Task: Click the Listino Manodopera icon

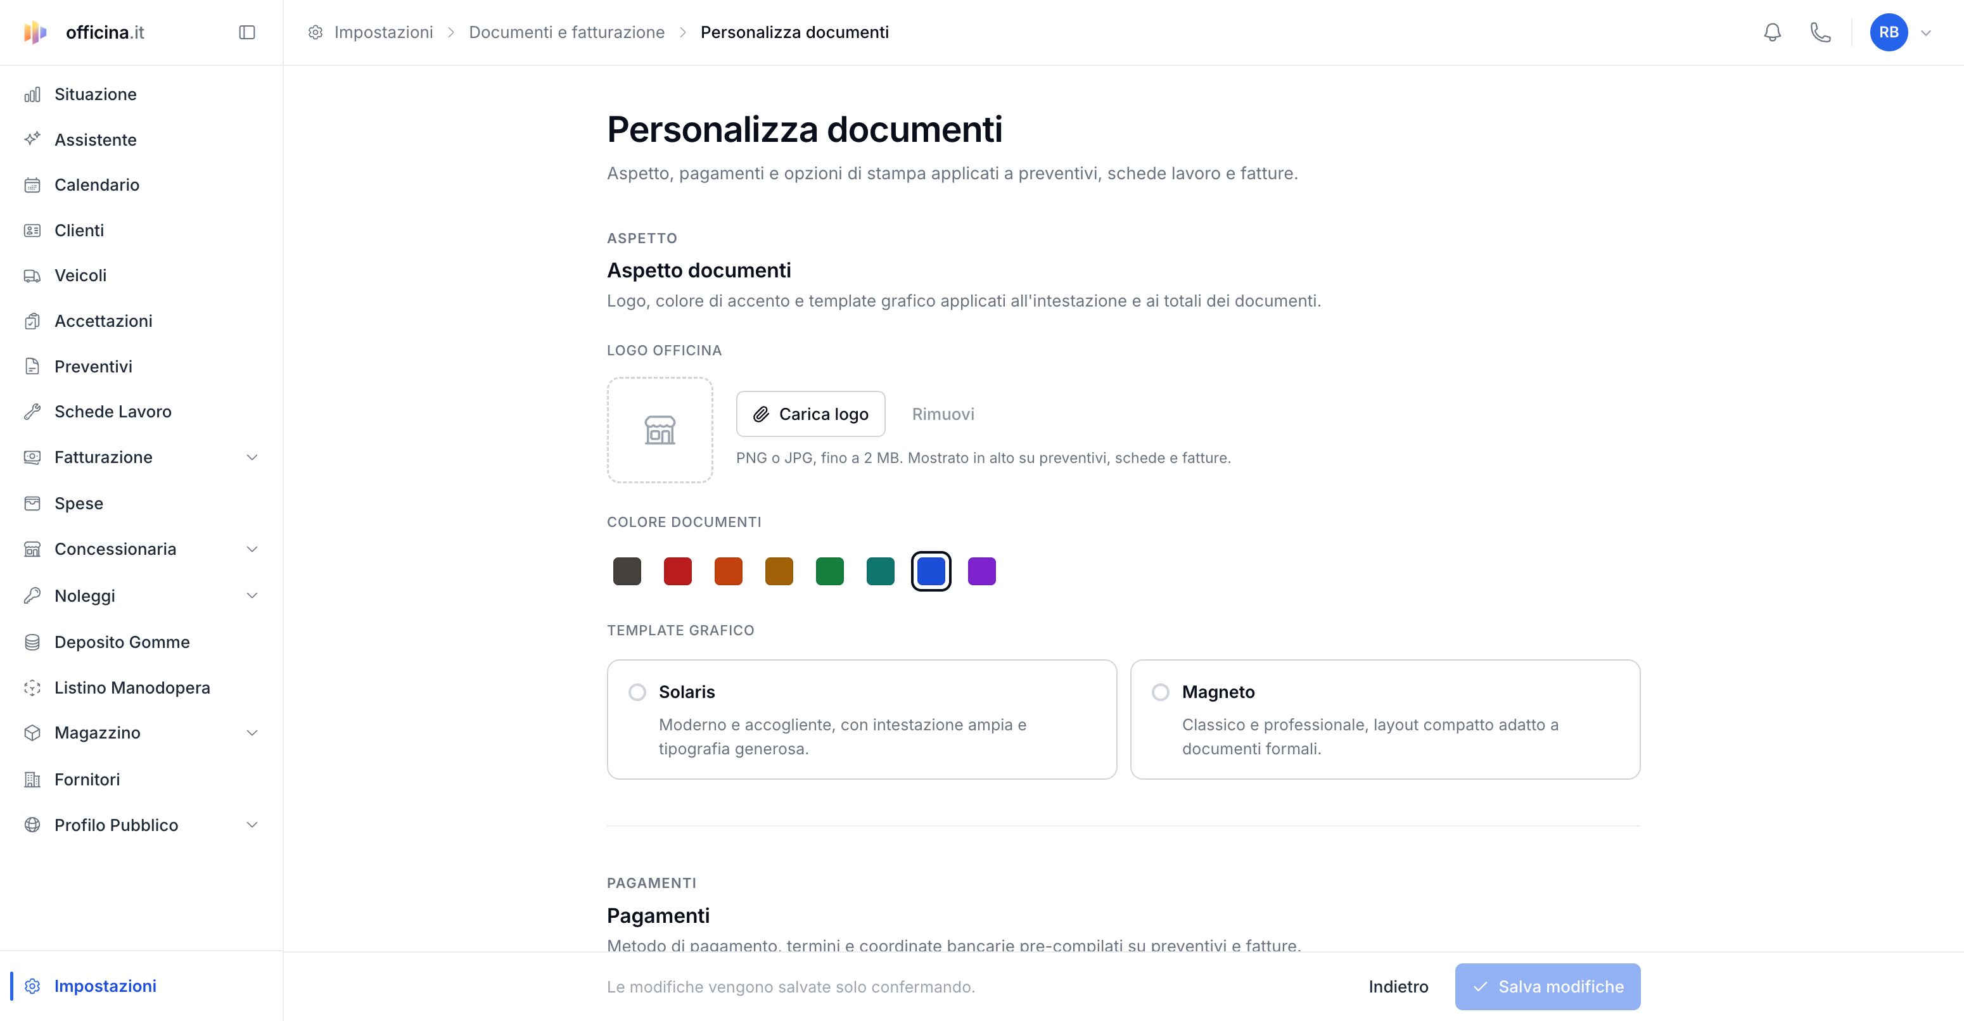Action: click(32, 688)
